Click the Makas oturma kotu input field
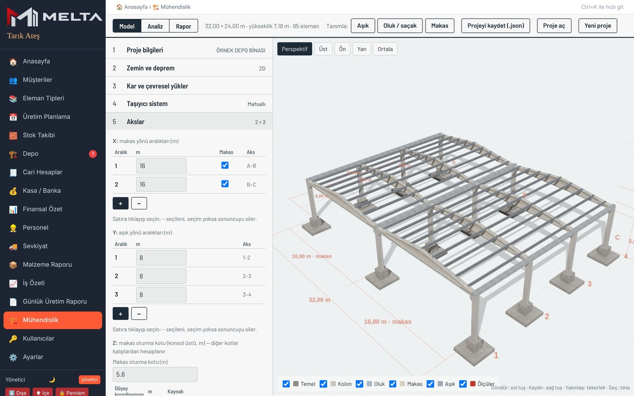Screen dimensions: 634x396 pyautogui.click(x=155, y=374)
